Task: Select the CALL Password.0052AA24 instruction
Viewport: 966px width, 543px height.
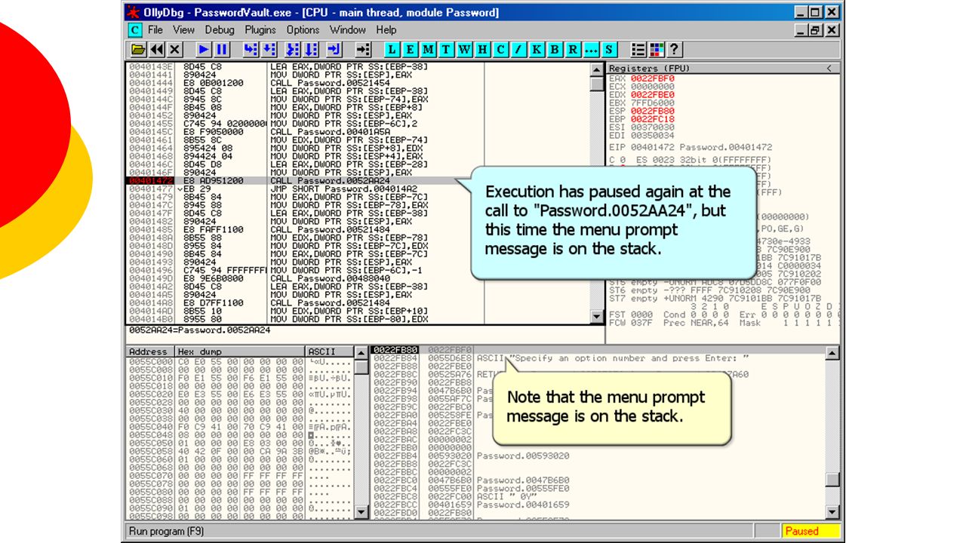Action: (x=329, y=181)
